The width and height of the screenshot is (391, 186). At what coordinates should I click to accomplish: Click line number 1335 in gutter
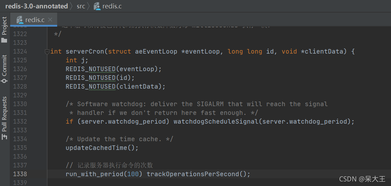20,148
